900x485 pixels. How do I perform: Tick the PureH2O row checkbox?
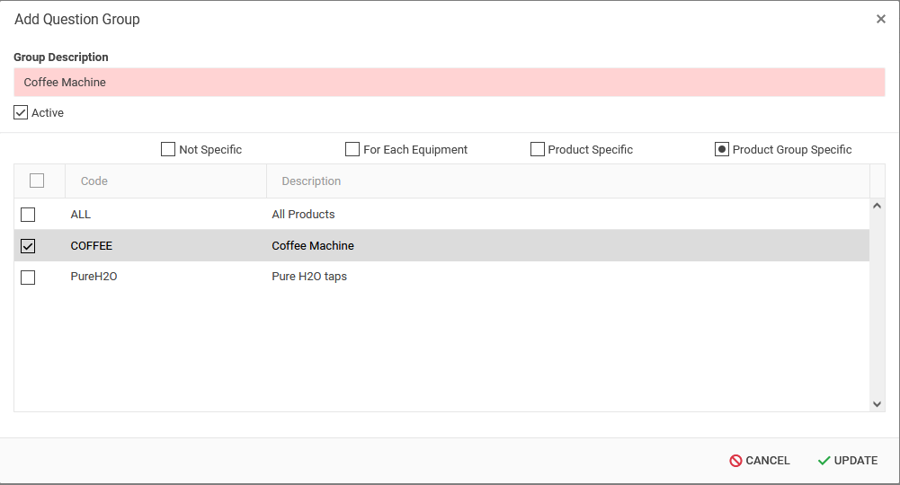tap(28, 278)
